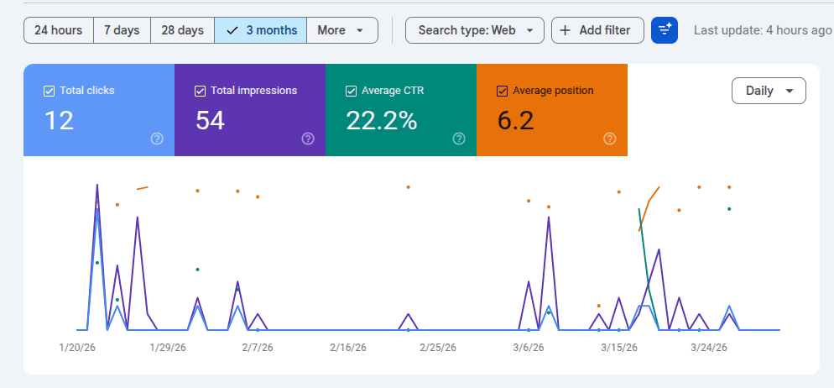Choose the 28 days range
Image resolution: width=834 pixels, height=388 pixels.
182,30
